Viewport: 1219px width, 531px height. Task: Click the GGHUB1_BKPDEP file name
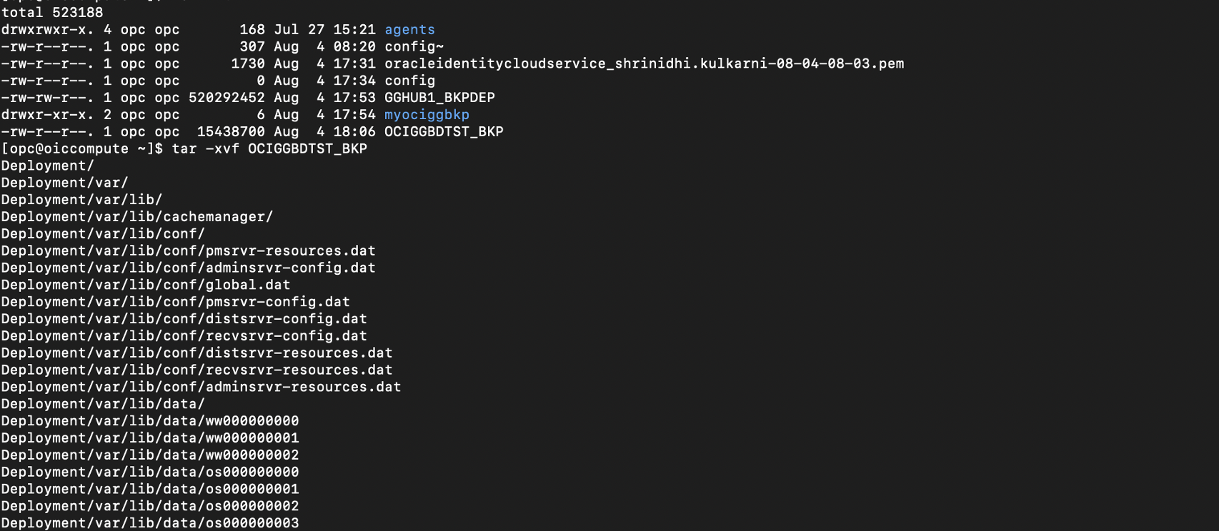[x=439, y=97]
